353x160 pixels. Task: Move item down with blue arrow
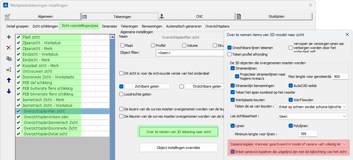[9, 91]
